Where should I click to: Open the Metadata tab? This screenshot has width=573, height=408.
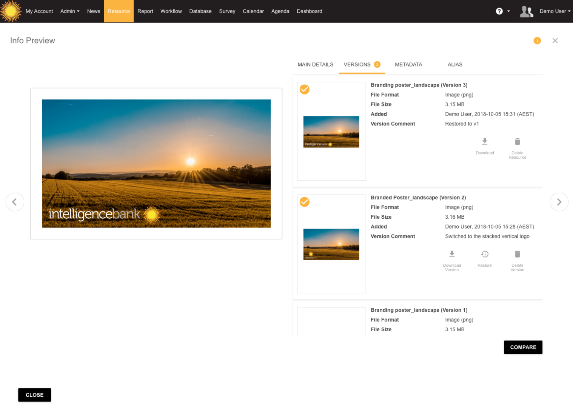[408, 65]
